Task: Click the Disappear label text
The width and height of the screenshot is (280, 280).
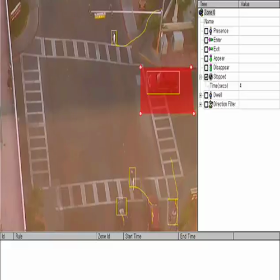Action: [221, 68]
